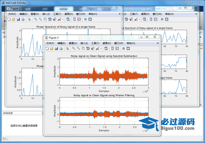This screenshot has height=143, width=205.
Task: Open Brush color dropdown arrow in Figure 1
Action: 63,19
